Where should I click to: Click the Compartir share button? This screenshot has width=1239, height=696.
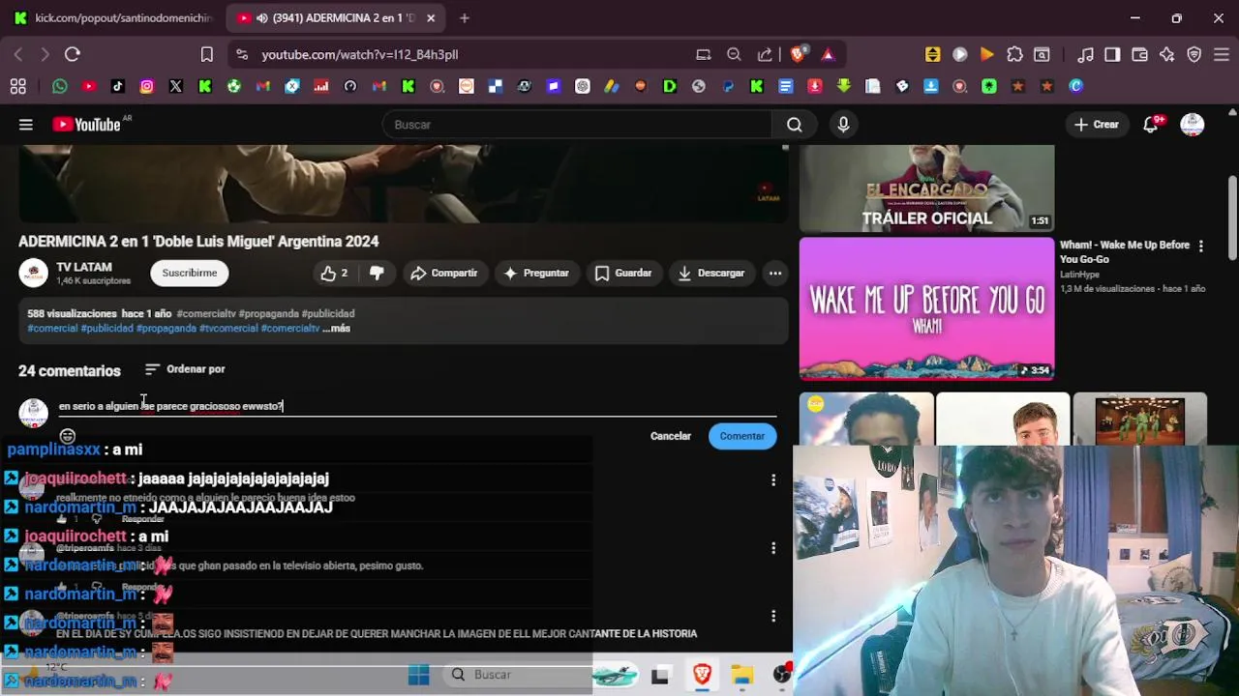(443, 274)
